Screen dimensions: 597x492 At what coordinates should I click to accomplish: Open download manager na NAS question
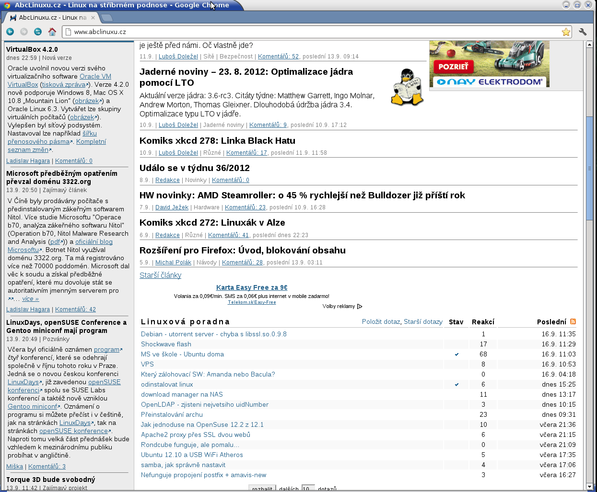click(182, 395)
